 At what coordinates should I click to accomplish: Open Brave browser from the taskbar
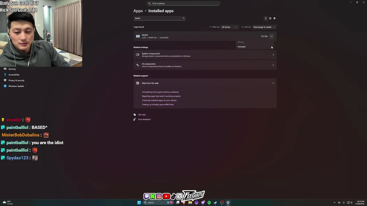coord(184,203)
